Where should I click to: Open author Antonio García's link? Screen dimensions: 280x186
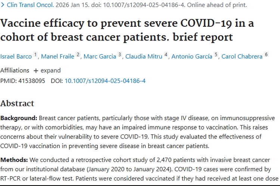192,57
